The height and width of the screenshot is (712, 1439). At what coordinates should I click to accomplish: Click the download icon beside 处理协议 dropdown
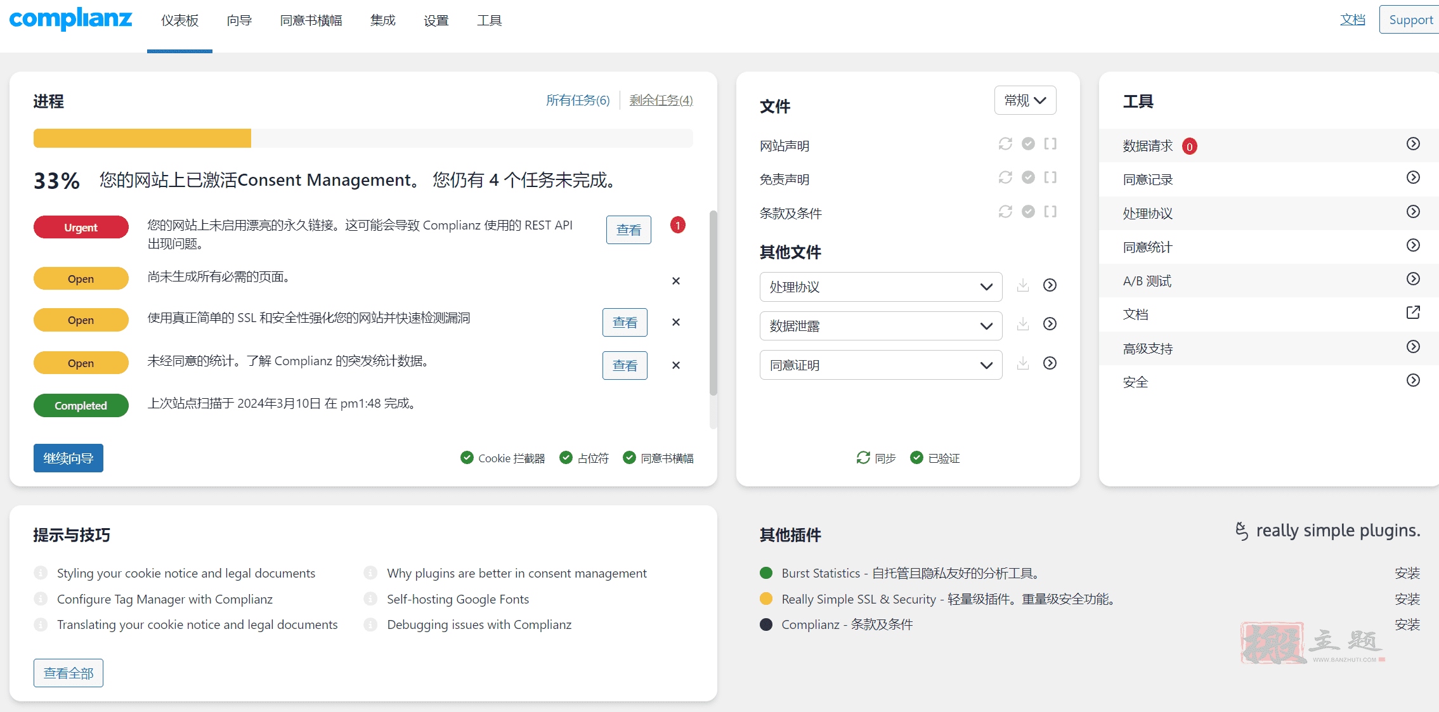point(1022,285)
